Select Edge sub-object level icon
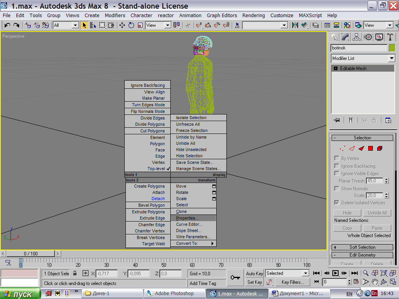399x299 pixels. point(352,148)
